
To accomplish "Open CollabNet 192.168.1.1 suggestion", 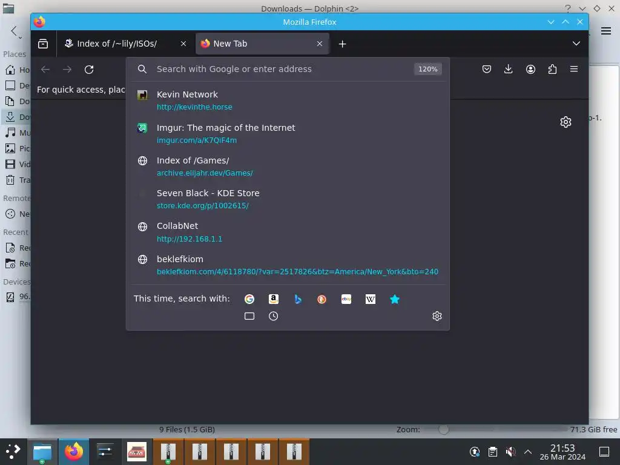I will pyautogui.click(x=288, y=232).
